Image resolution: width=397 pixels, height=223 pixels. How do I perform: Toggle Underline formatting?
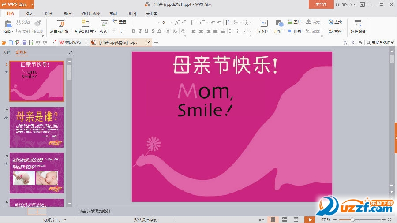[146, 31]
